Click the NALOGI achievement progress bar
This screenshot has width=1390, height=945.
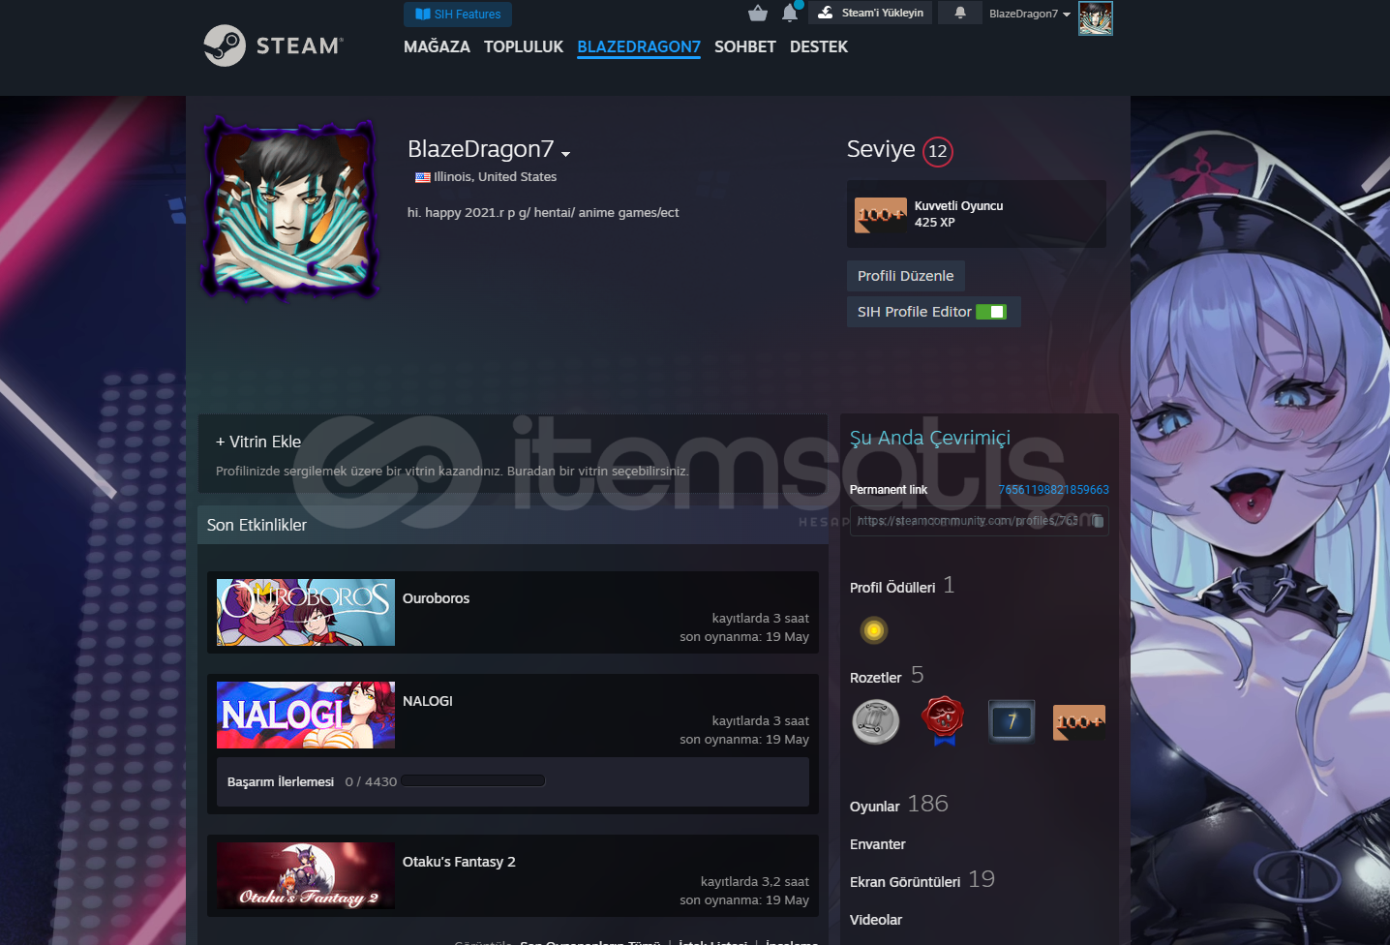coord(473,781)
